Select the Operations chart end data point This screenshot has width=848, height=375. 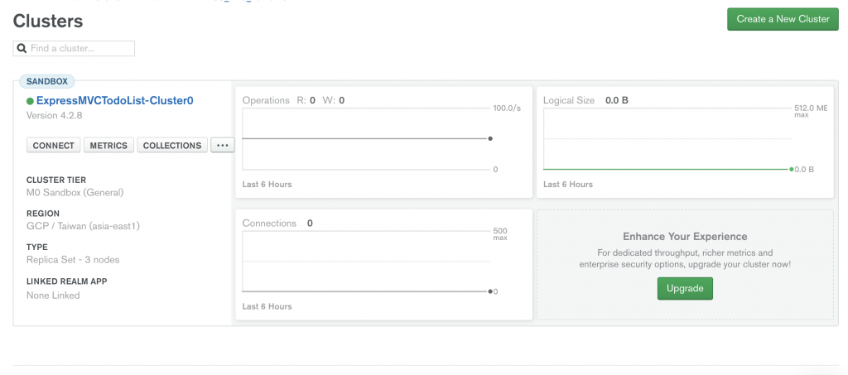point(490,138)
